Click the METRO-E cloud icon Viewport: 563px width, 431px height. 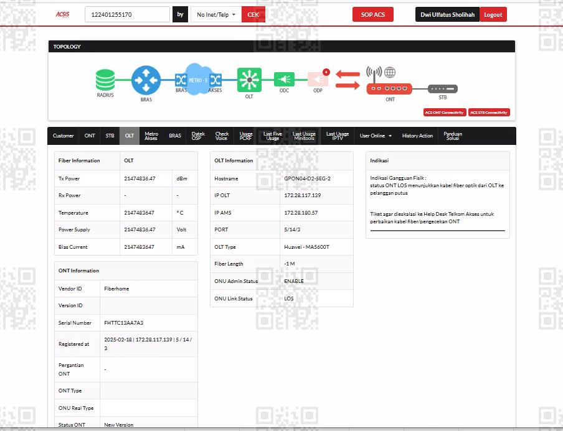198,79
